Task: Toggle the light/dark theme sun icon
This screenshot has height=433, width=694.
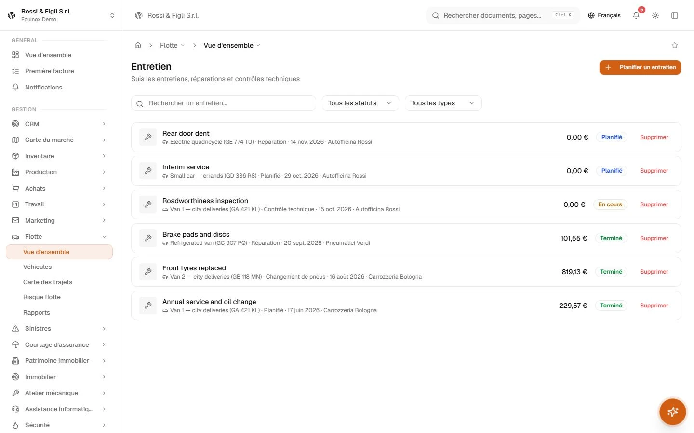Action: [x=655, y=15]
